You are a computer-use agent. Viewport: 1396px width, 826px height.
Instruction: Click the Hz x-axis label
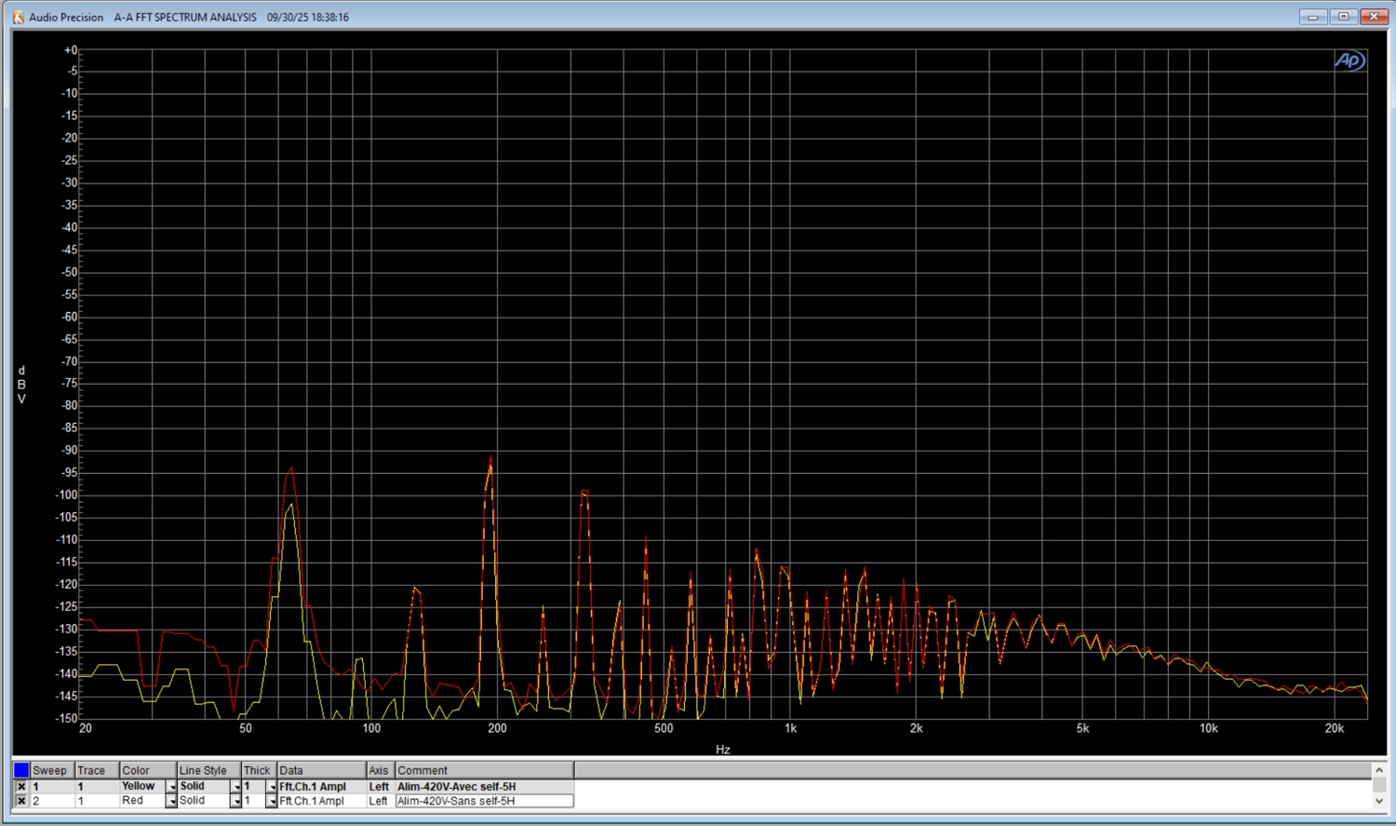[x=722, y=750]
